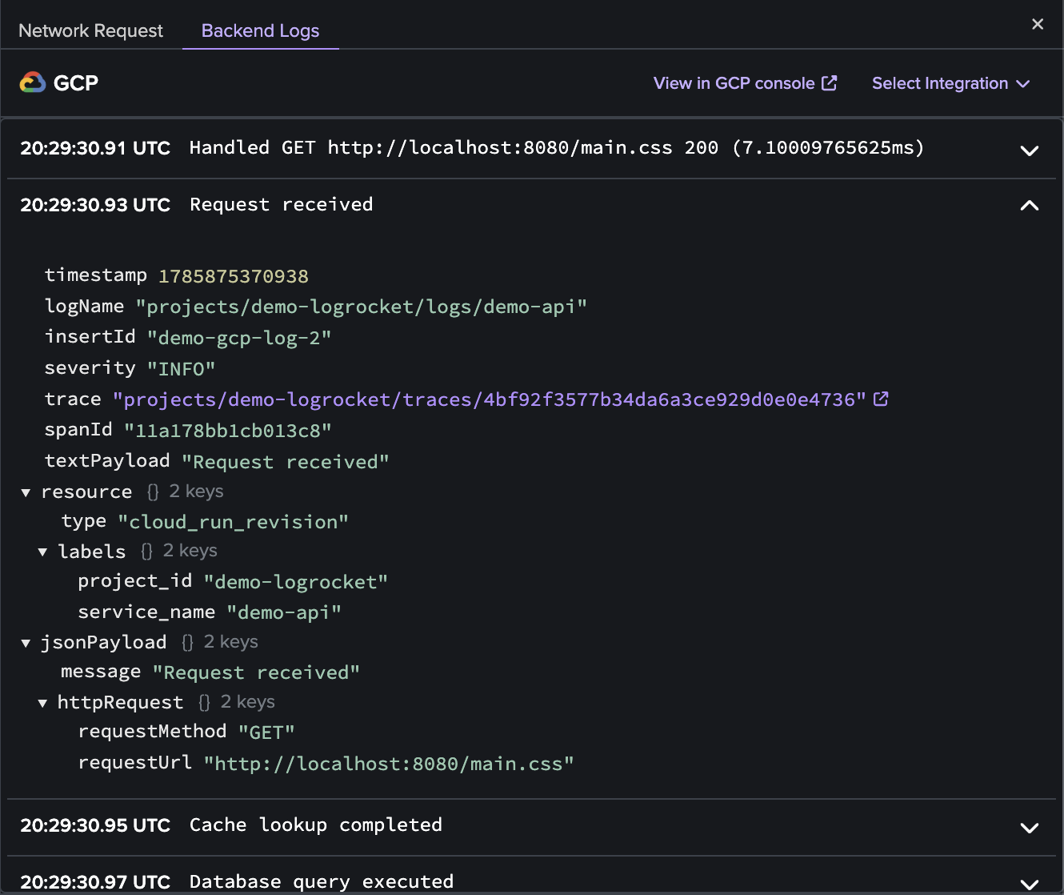Click the project_id value demo-logrocket
Screen dimensions: 1064x895
point(295,582)
